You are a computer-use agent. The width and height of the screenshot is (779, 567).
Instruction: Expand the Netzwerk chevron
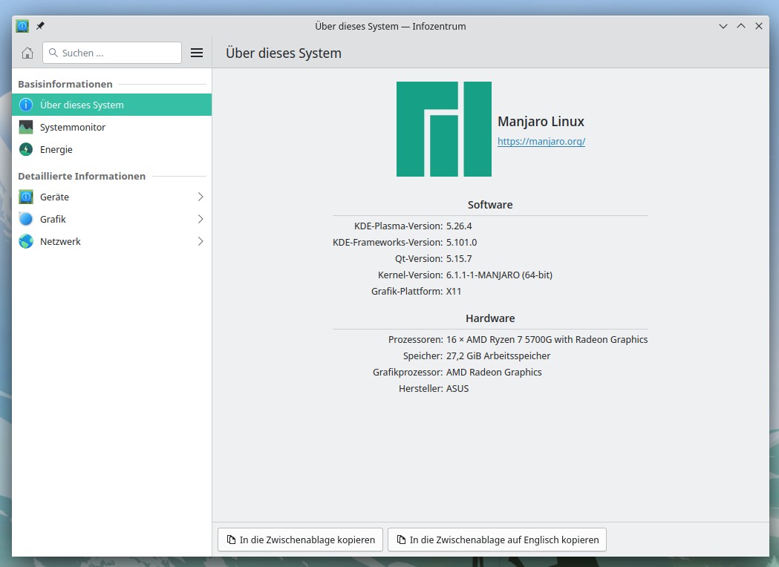[201, 241]
